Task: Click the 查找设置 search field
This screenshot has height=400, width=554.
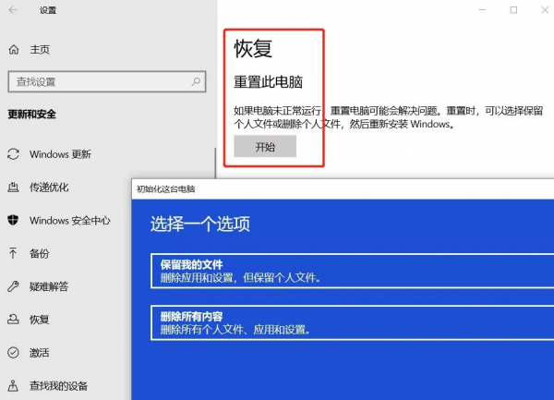Action: [x=107, y=81]
